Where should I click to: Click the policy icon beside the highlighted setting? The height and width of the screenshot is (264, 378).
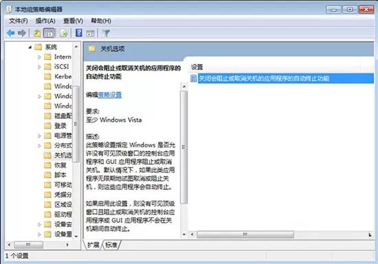pyautogui.click(x=194, y=78)
